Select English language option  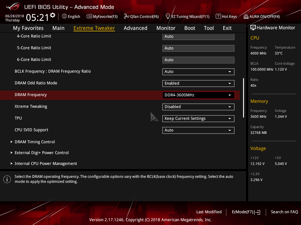(74, 17)
